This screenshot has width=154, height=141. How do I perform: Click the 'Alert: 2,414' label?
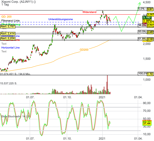(x=8, y=34)
